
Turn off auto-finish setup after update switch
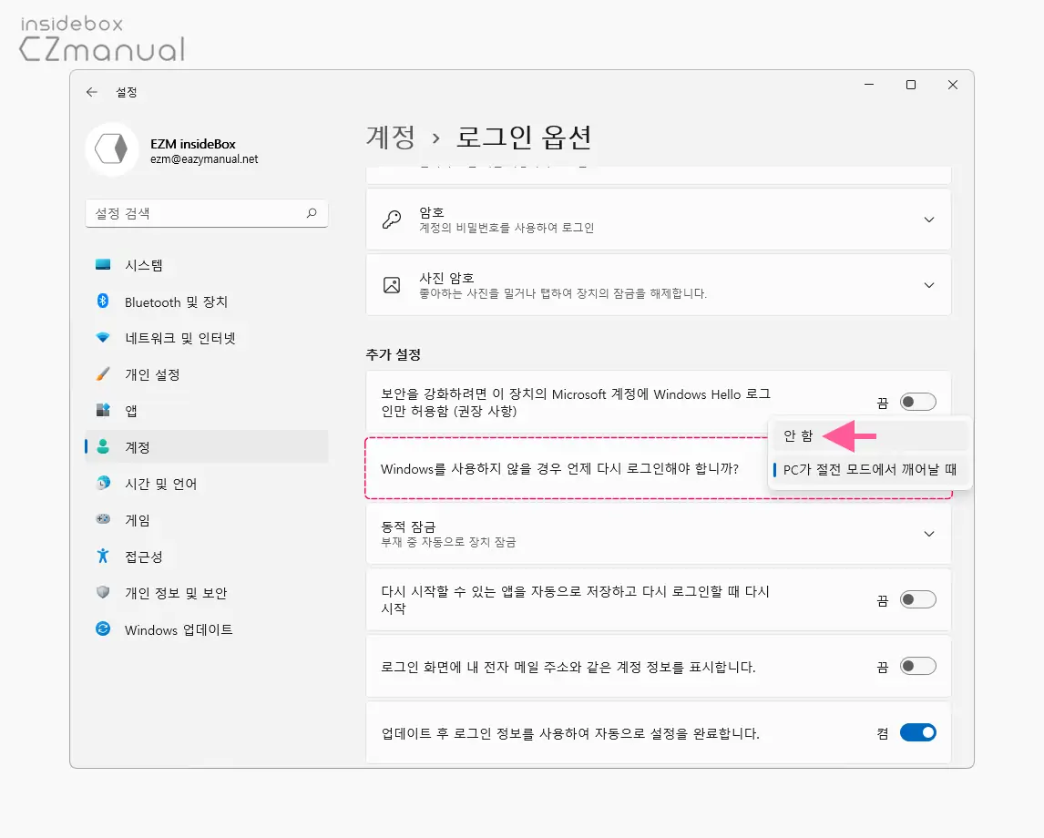pyautogui.click(x=918, y=733)
